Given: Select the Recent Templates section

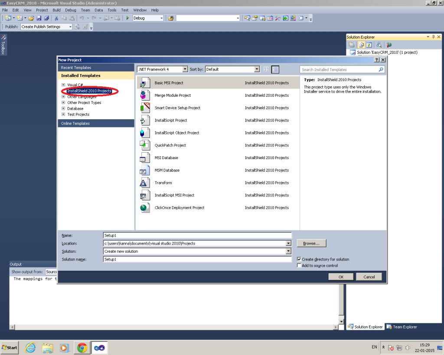Looking at the screenshot, I should [x=96, y=68].
